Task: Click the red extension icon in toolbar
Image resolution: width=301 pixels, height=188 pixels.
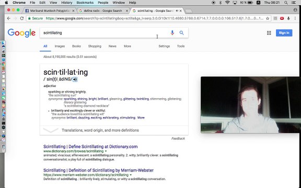Action: [282, 18]
